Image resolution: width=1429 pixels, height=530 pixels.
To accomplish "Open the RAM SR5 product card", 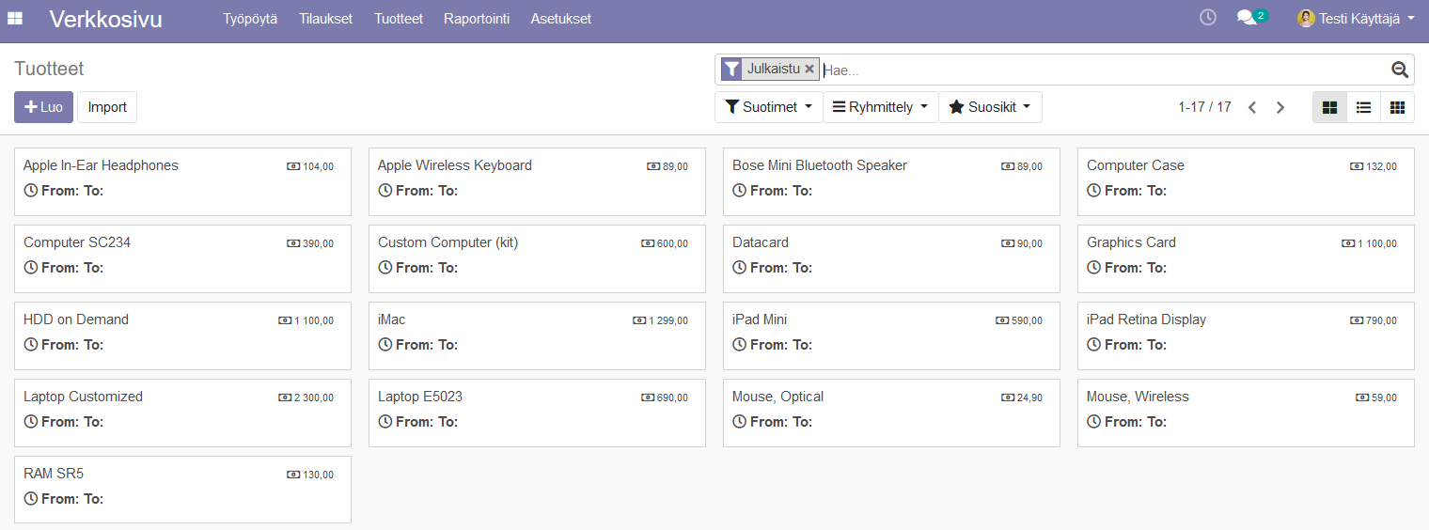I will click(182, 490).
